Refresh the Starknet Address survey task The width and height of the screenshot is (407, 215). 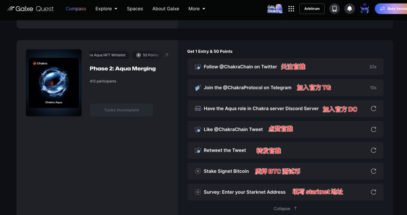(x=373, y=192)
